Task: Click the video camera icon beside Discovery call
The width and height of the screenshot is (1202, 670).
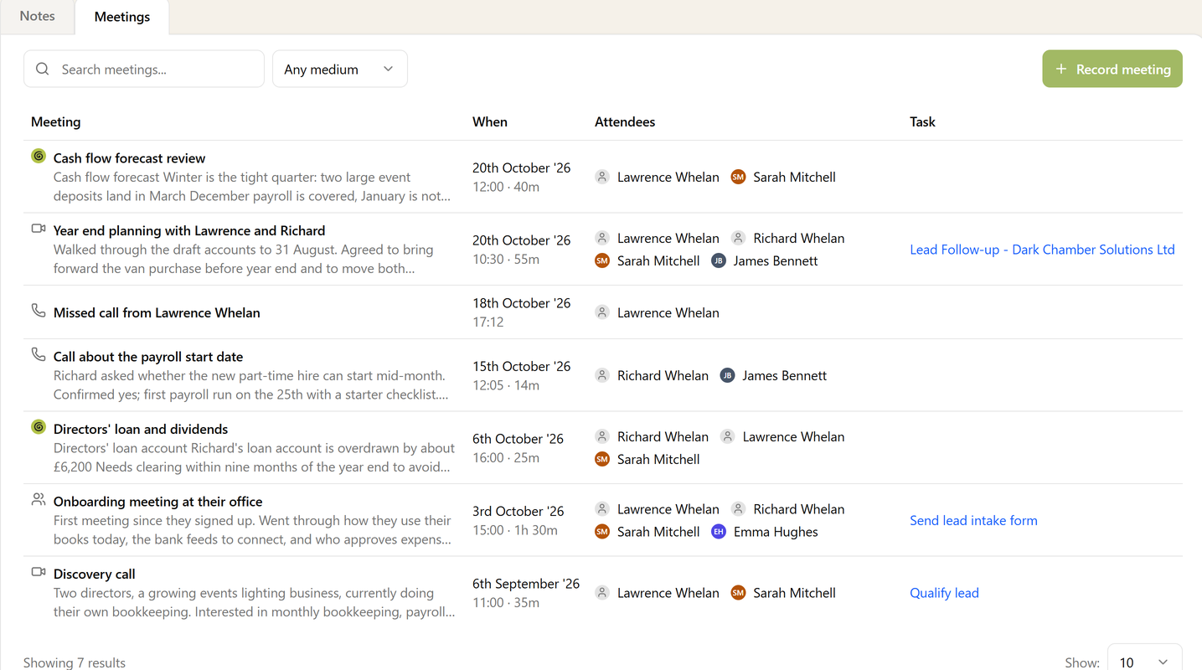Action: coord(39,572)
